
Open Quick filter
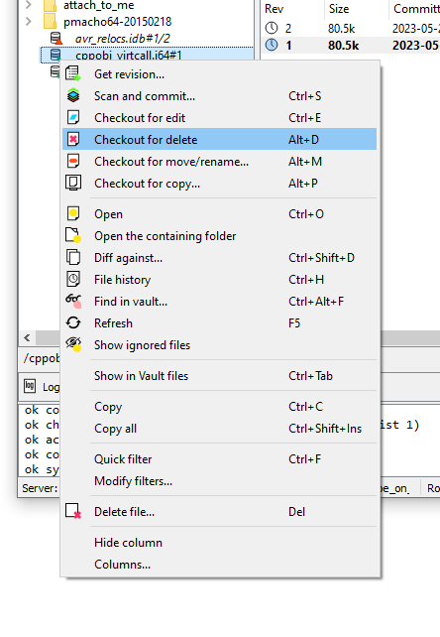click(220, 459)
